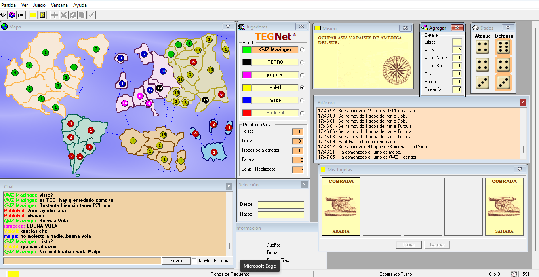
Task: Click the magenta jorgeeee color swatch
Action: [x=247, y=75]
